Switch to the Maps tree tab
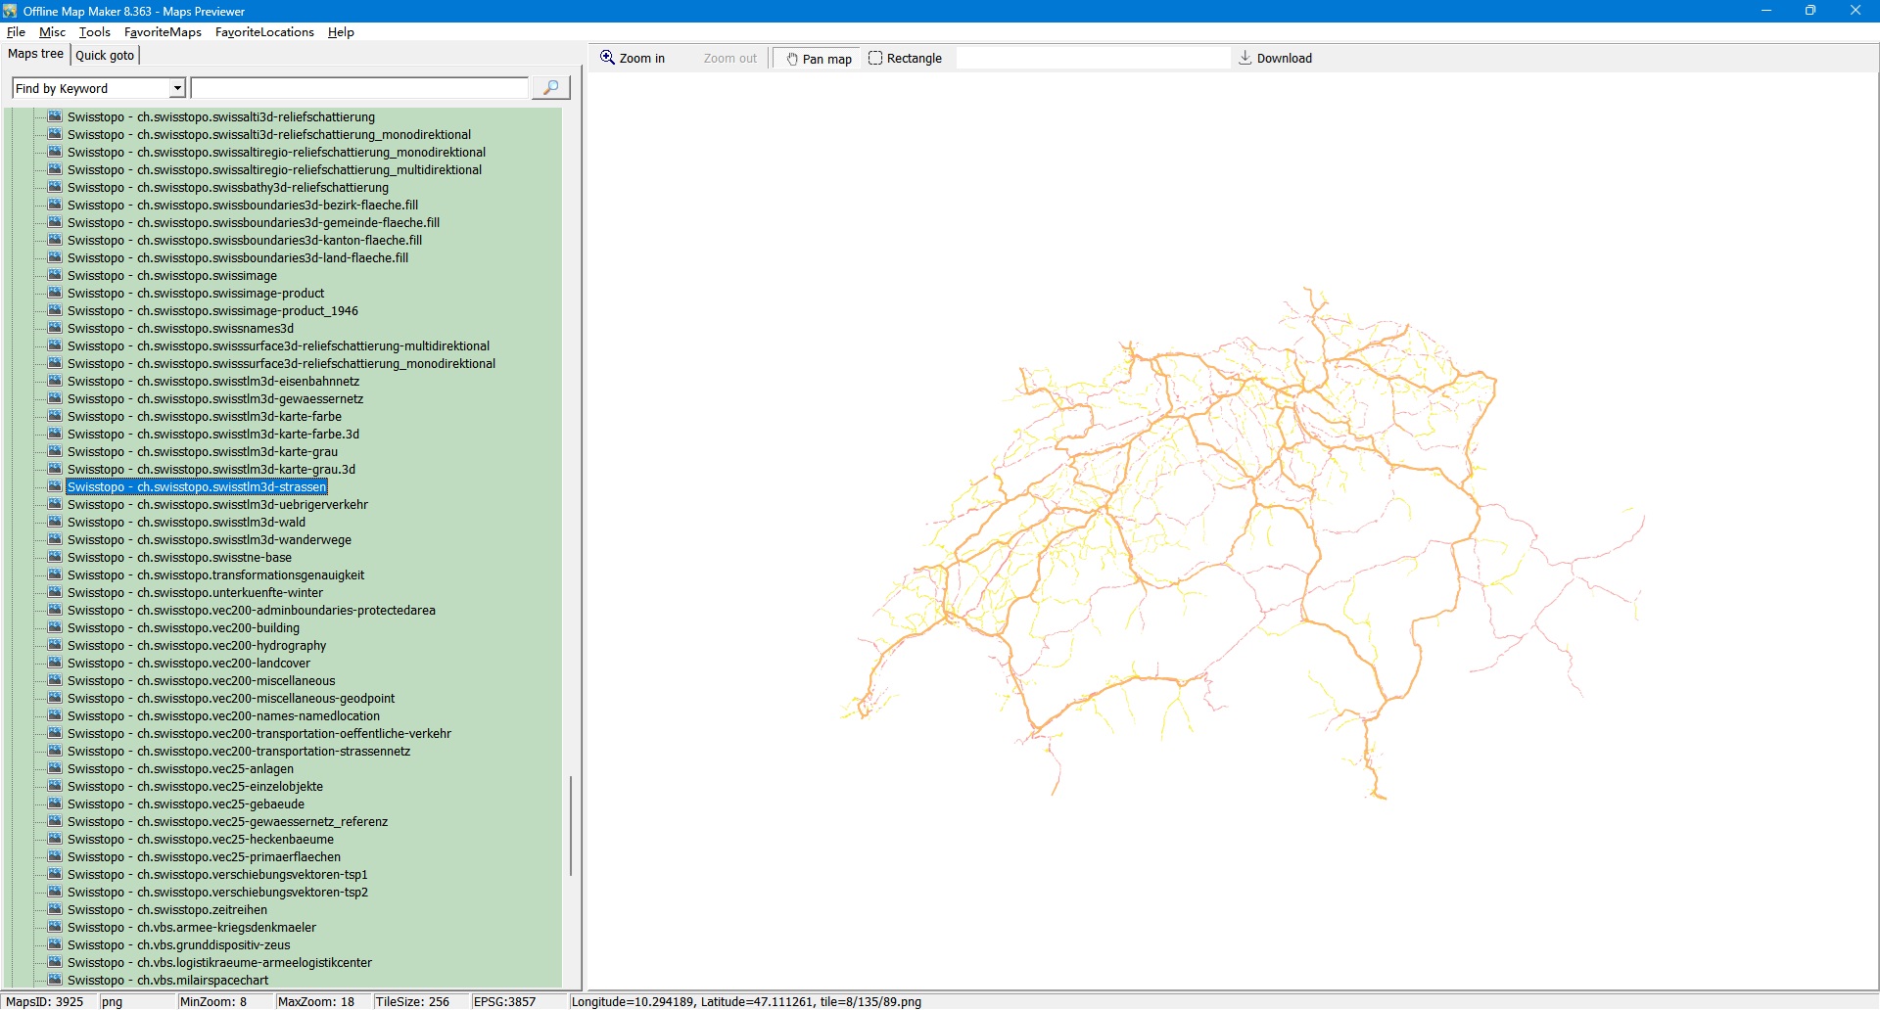This screenshot has height=1010, width=1880. coord(35,54)
